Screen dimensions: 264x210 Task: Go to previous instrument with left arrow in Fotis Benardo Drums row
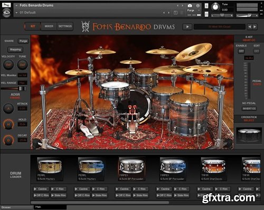[x=178, y=6]
